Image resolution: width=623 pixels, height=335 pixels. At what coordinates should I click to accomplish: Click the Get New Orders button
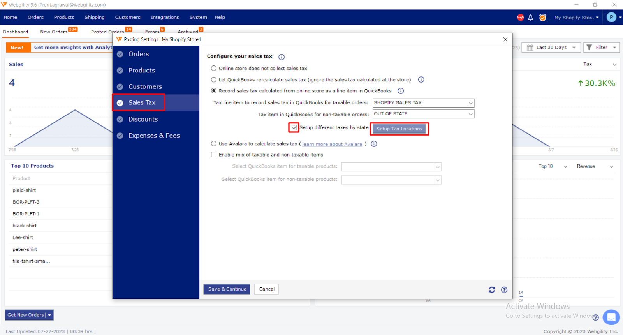click(x=26, y=315)
